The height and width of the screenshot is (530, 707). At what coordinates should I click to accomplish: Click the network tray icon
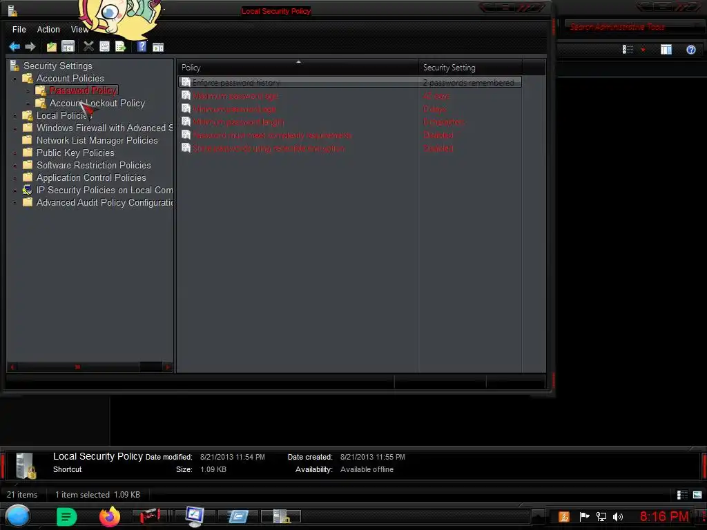pyautogui.click(x=601, y=516)
